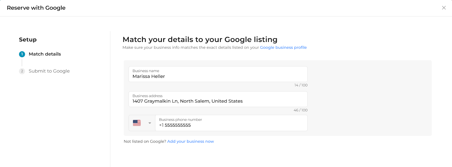452x167 pixels.
Task: Click into the Business address field
Action: tap(218, 101)
